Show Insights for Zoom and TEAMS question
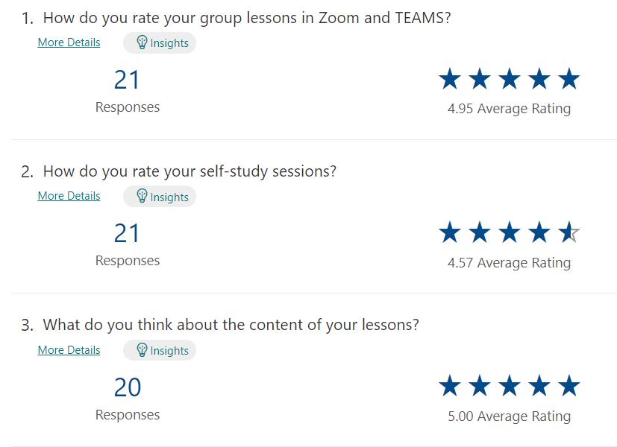Screen dimensions: 617x447 [x=160, y=42]
